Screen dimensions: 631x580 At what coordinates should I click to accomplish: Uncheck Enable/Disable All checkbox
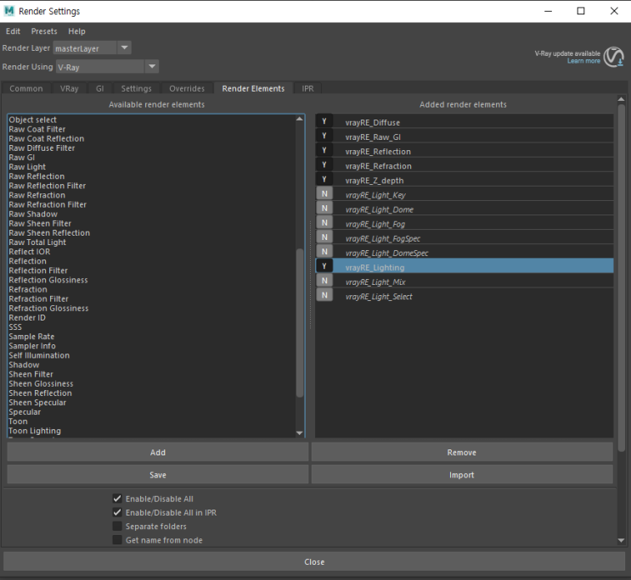coord(117,499)
